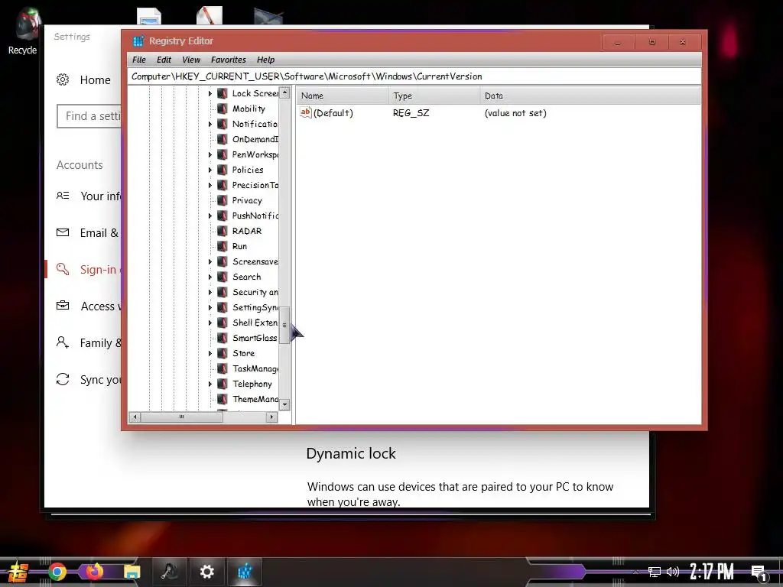Expand the PushNotifications registry key
This screenshot has width=783, height=587.
pyautogui.click(x=210, y=216)
